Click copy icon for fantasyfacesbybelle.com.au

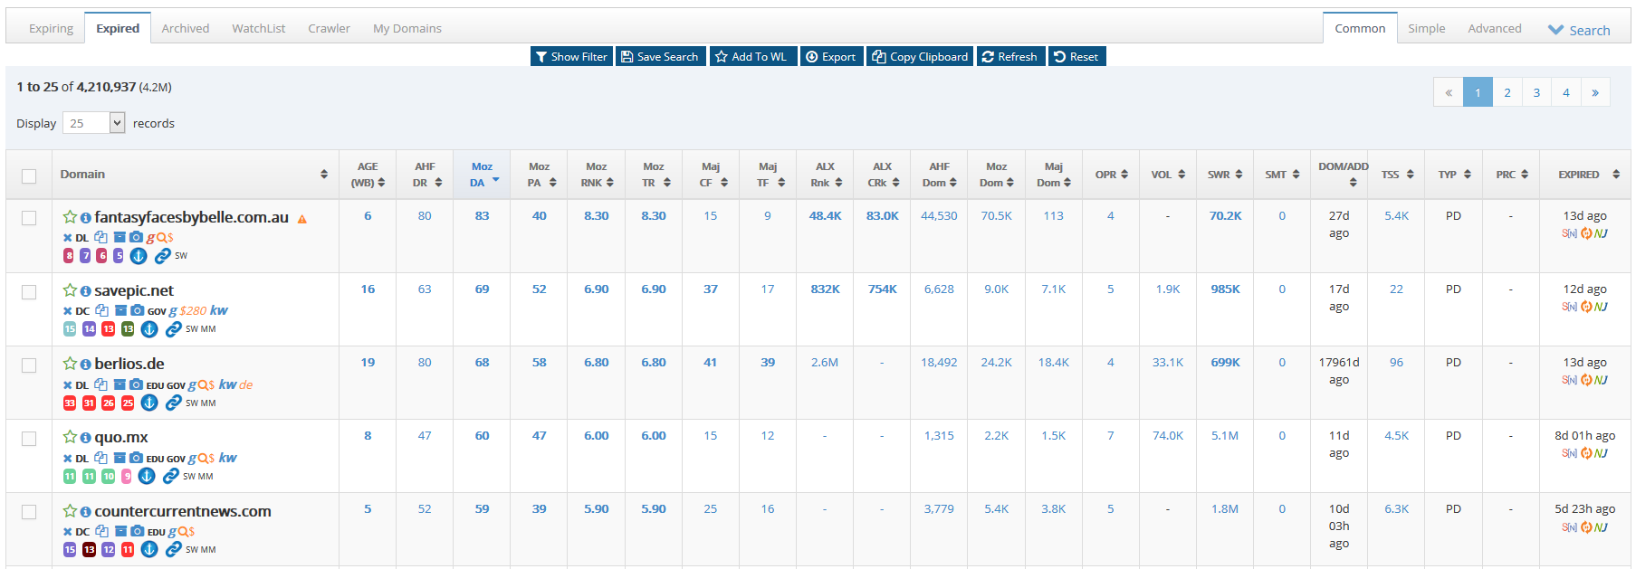(x=100, y=237)
